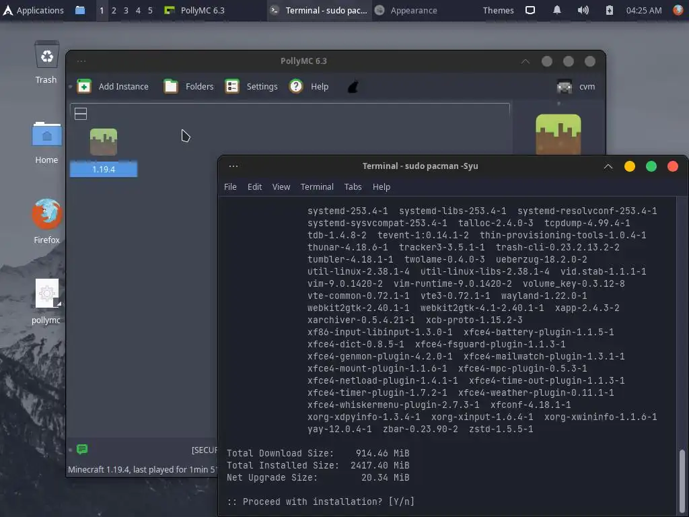Switch to workspace 2

[x=114, y=10]
